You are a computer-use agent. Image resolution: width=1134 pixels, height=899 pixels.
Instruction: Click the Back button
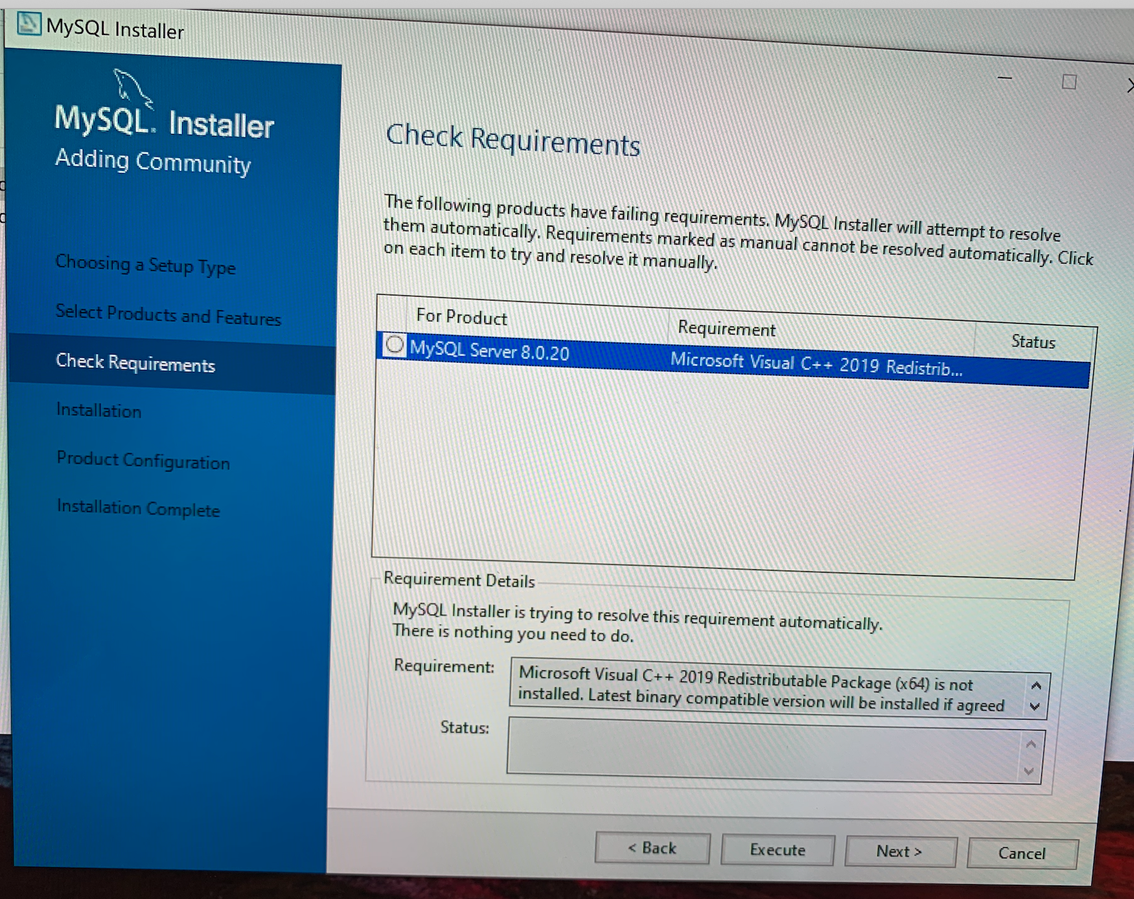tap(653, 848)
